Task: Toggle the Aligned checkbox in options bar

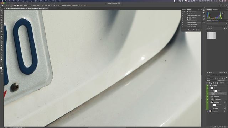Action: [x=62, y=6]
